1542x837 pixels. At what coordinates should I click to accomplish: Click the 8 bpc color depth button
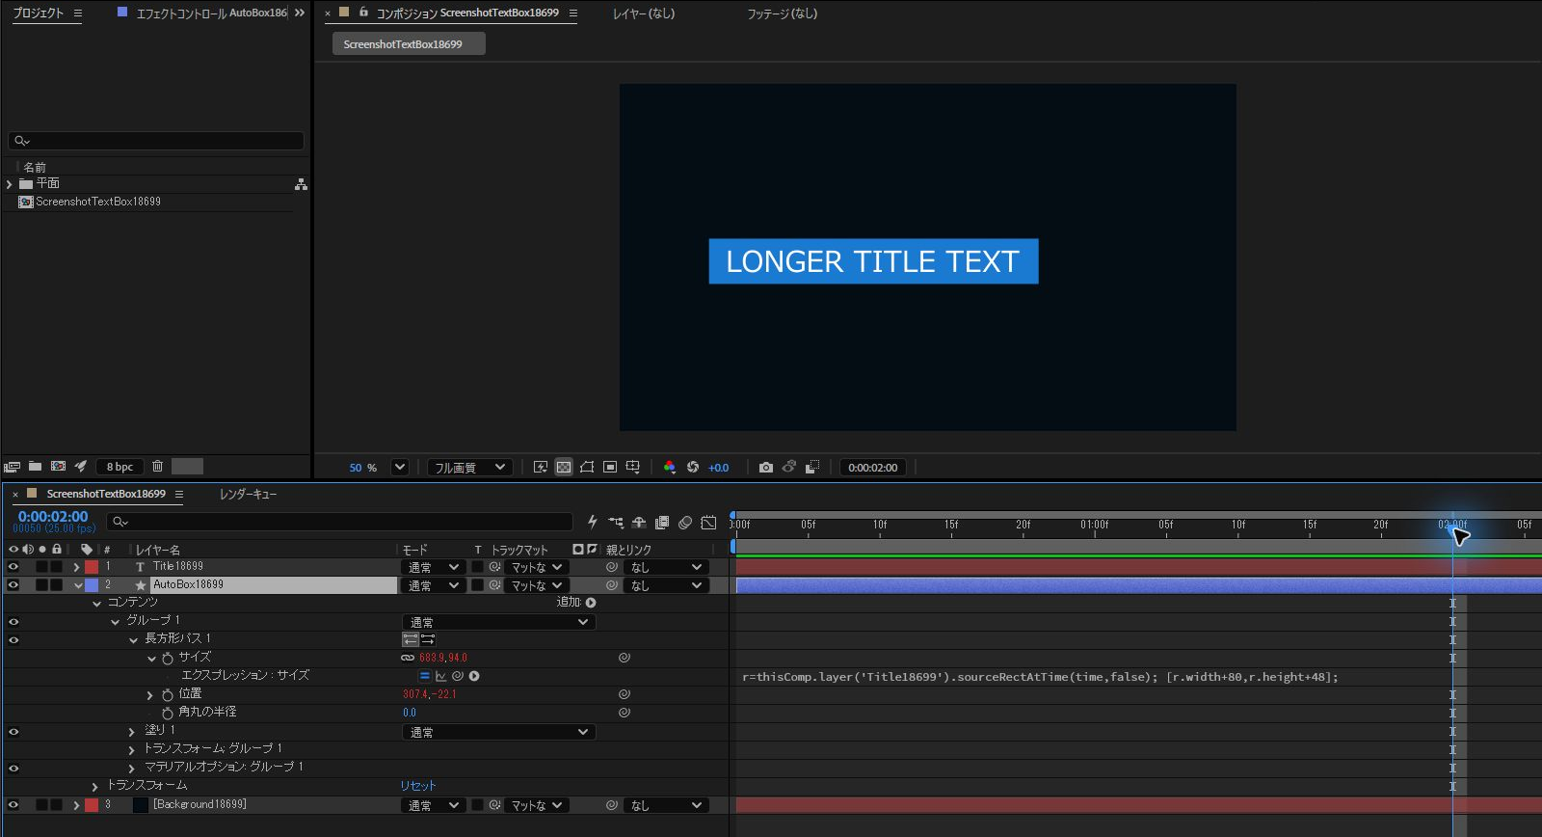pos(120,467)
